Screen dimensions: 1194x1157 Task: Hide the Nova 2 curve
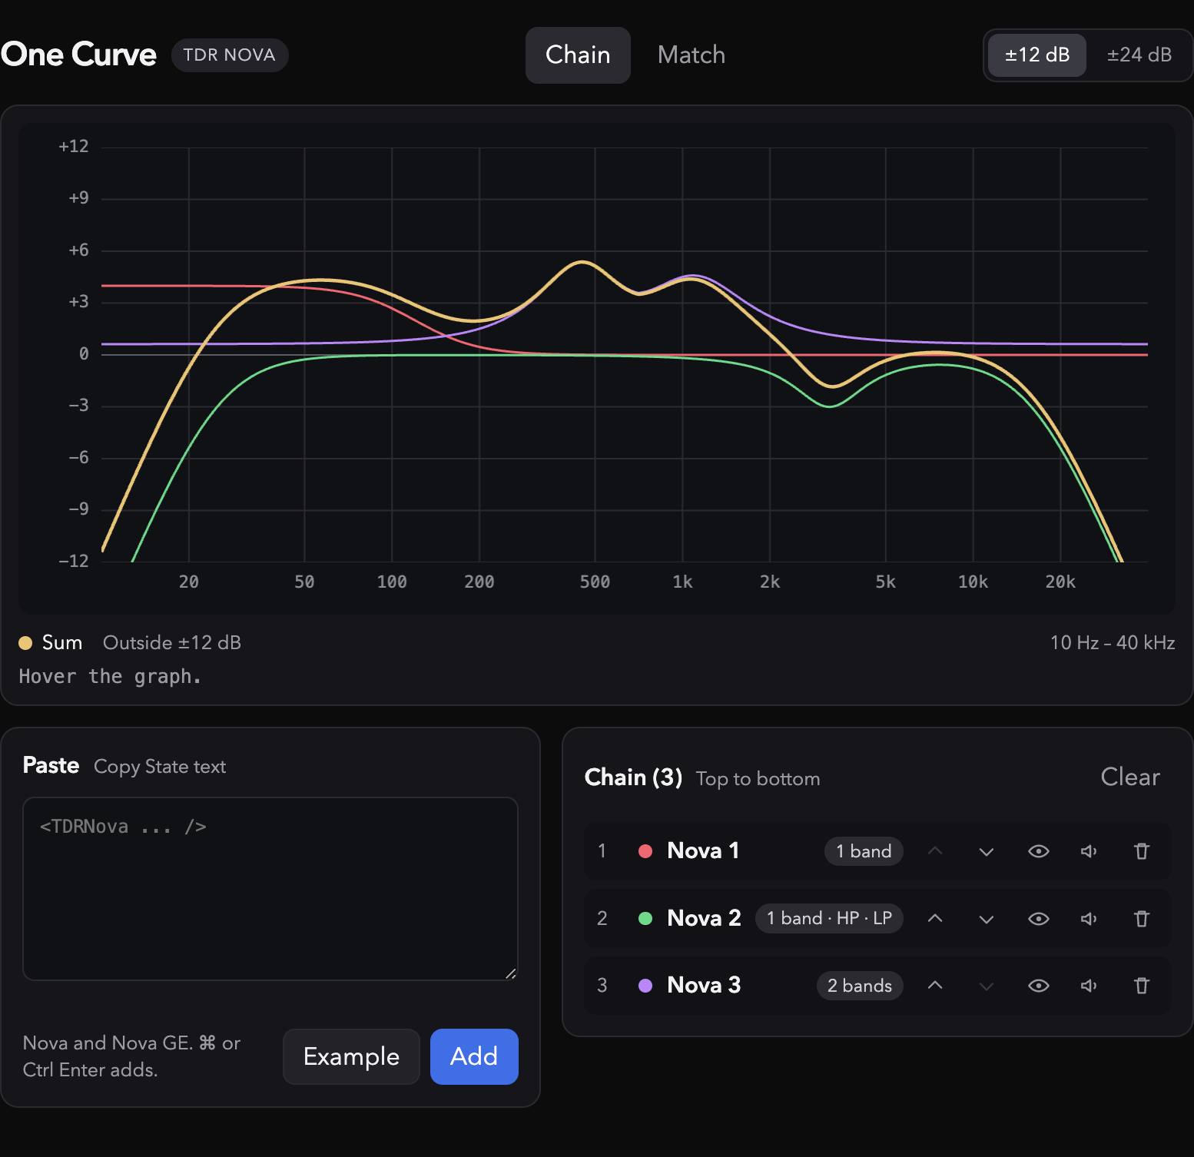(1039, 919)
